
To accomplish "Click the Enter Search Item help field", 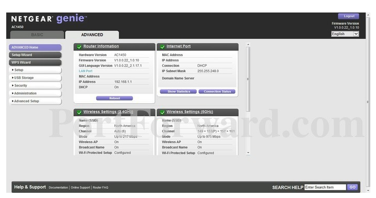I will pyautogui.click(x=325, y=187).
